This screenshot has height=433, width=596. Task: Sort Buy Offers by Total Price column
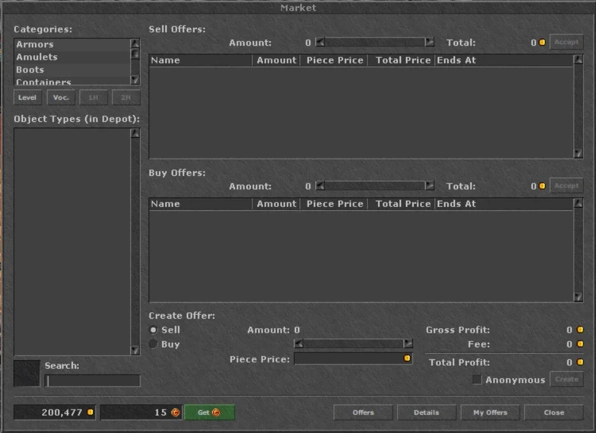tap(402, 204)
